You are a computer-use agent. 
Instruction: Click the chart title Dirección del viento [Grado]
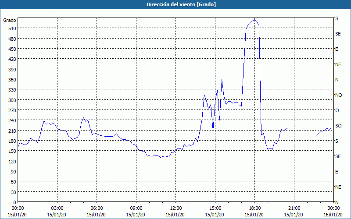181,4
